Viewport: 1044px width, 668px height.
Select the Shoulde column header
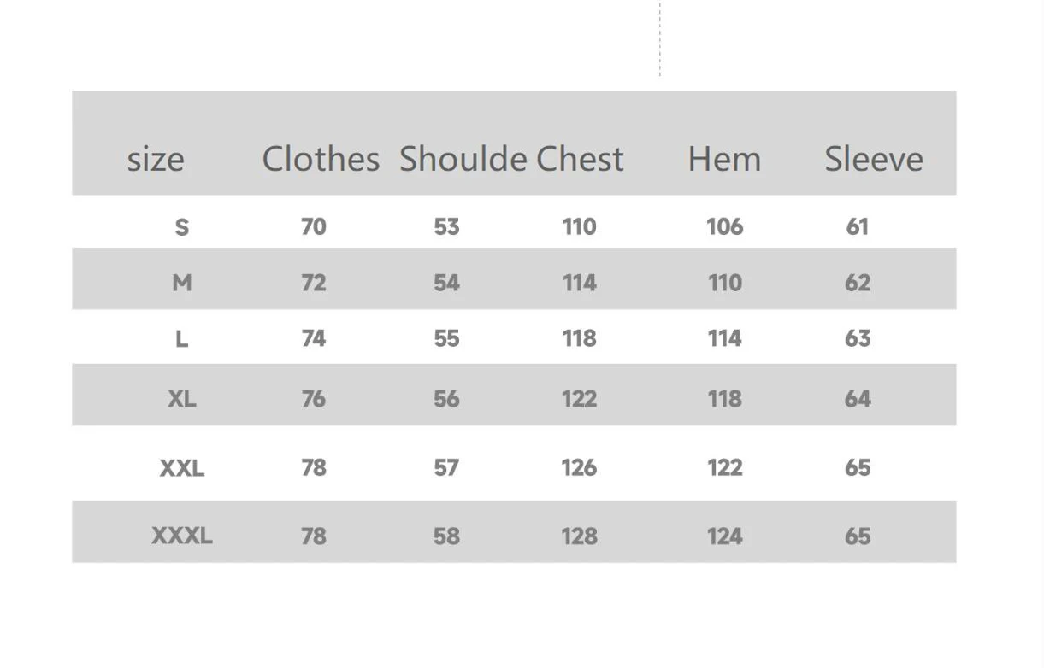463,160
